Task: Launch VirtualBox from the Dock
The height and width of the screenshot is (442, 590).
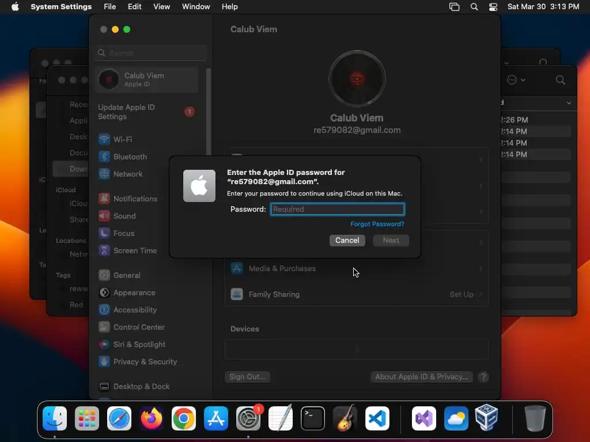Action: coord(486,418)
